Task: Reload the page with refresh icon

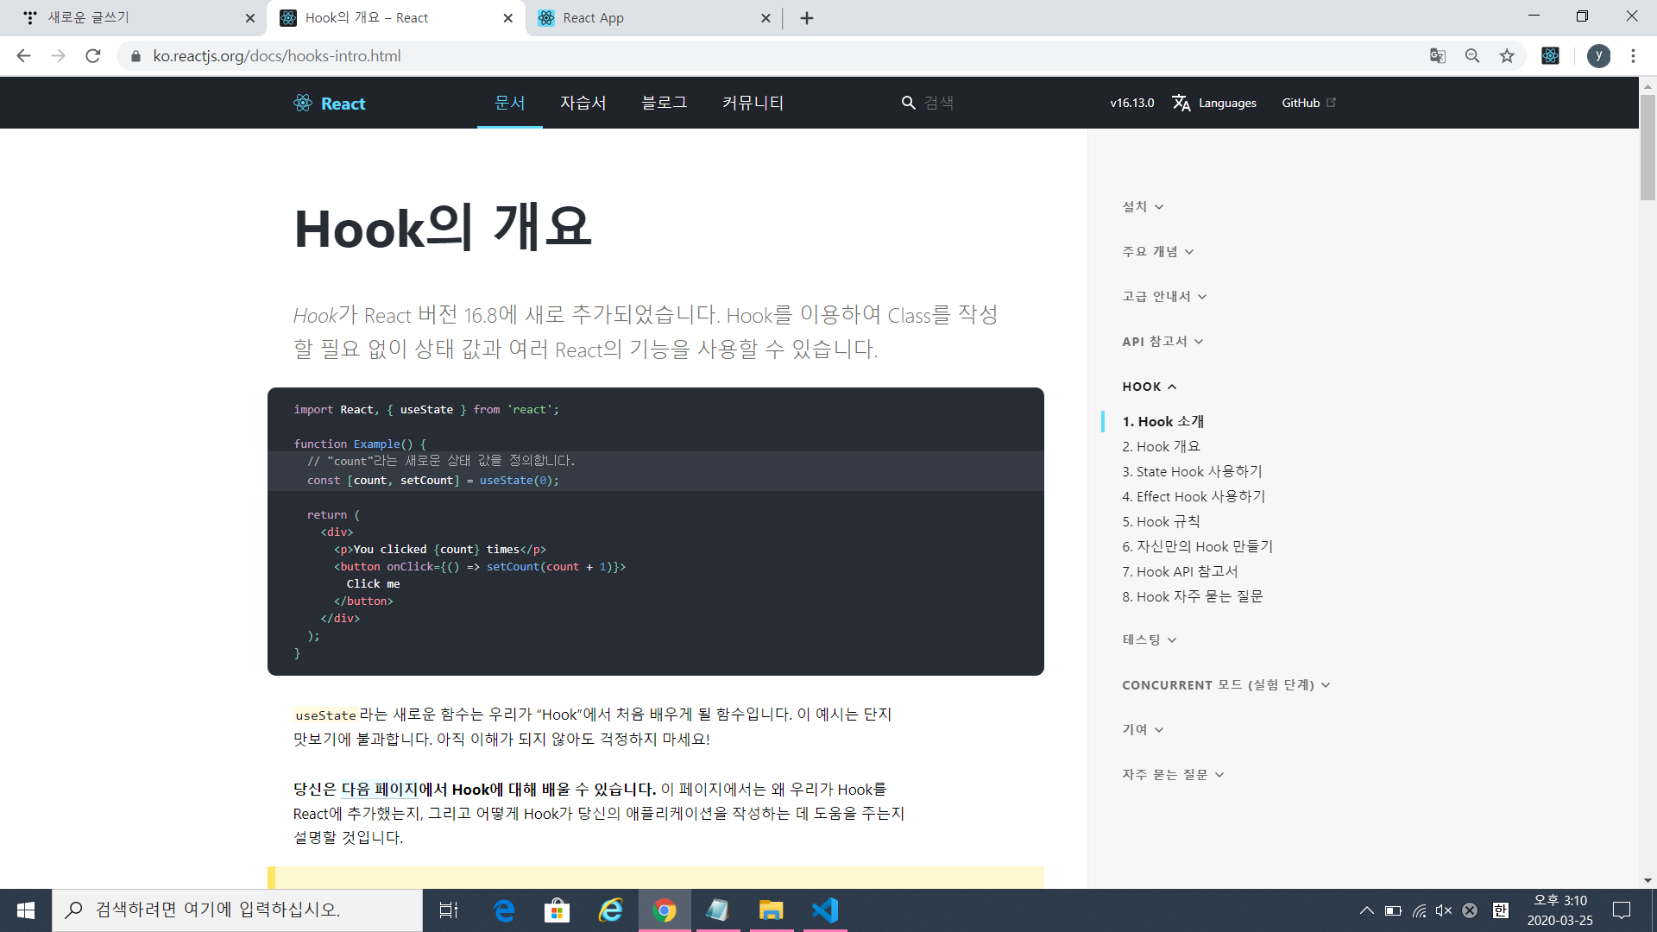Action: [x=93, y=56]
